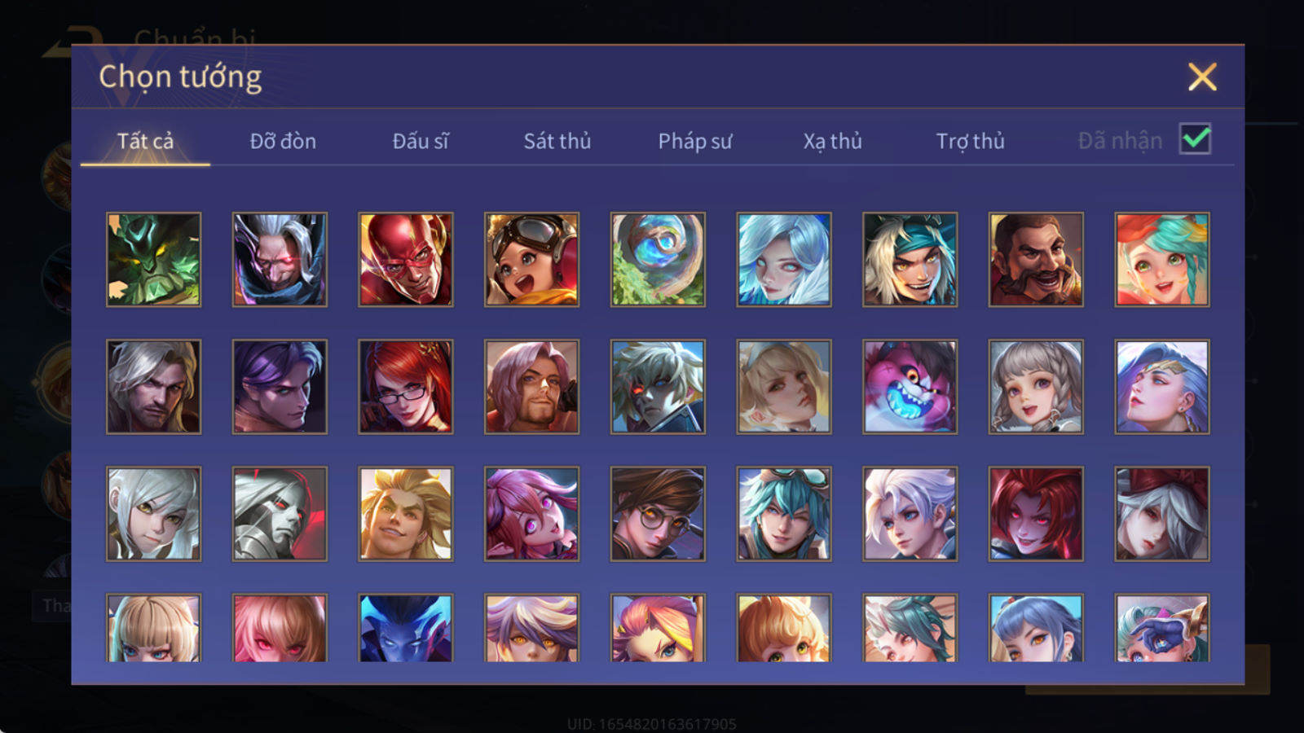Image resolution: width=1304 pixels, height=733 pixels.
Task: Choose the teal-haired goggles hero portrait
Action: [x=783, y=514]
